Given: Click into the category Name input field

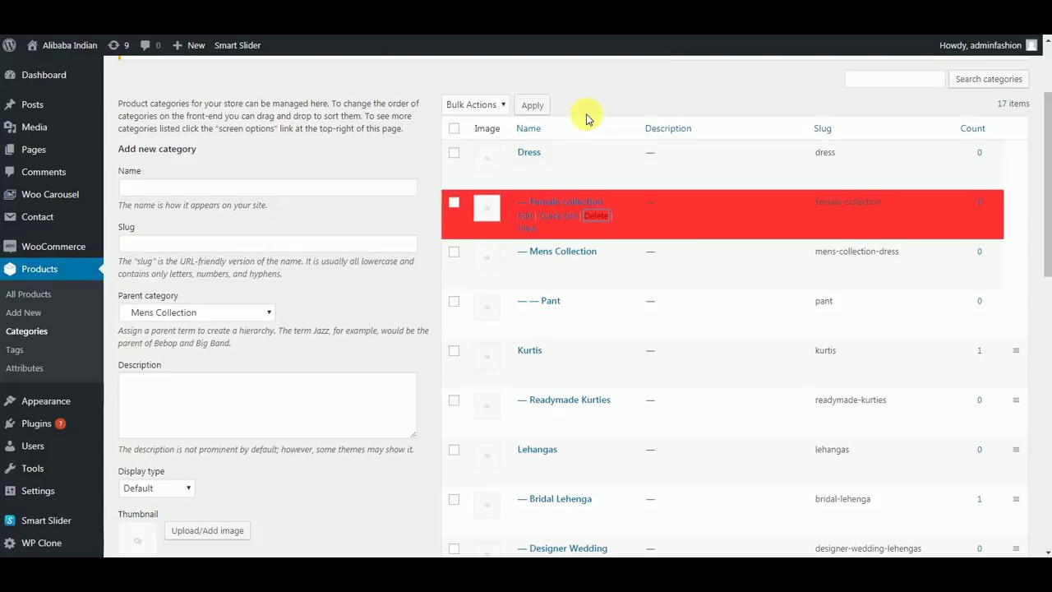Looking at the screenshot, I should coord(267,187).
